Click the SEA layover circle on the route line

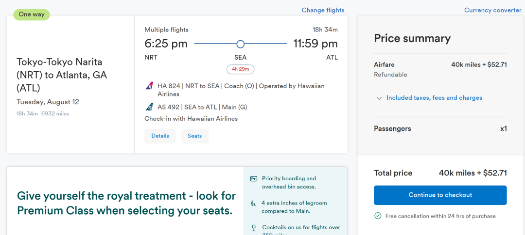(x=240, y=44)
